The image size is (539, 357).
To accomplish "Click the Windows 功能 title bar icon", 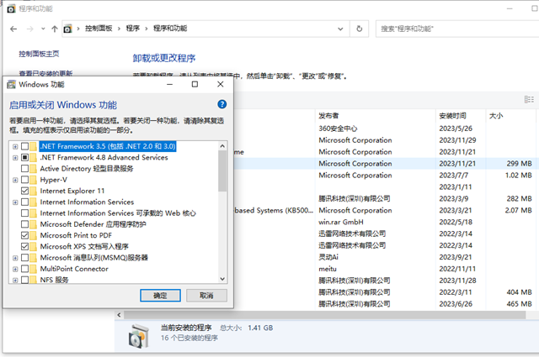I will tap(11, 84).
